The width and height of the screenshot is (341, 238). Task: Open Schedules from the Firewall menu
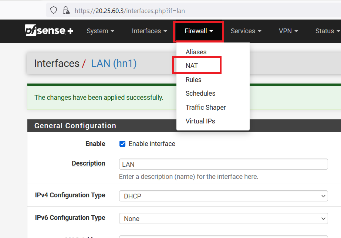(200, 93)
